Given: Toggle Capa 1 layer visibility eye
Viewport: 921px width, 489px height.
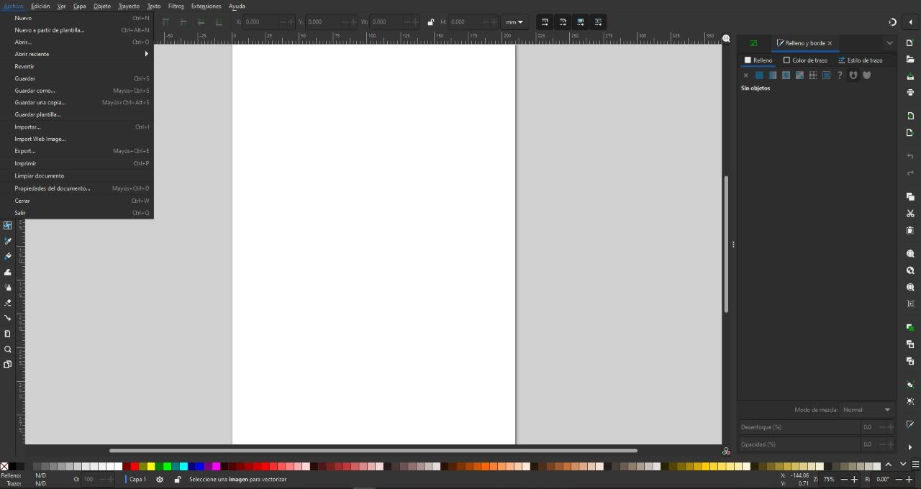Looking at the screenshot, I should pyautogui.click(x=160, y=479).
